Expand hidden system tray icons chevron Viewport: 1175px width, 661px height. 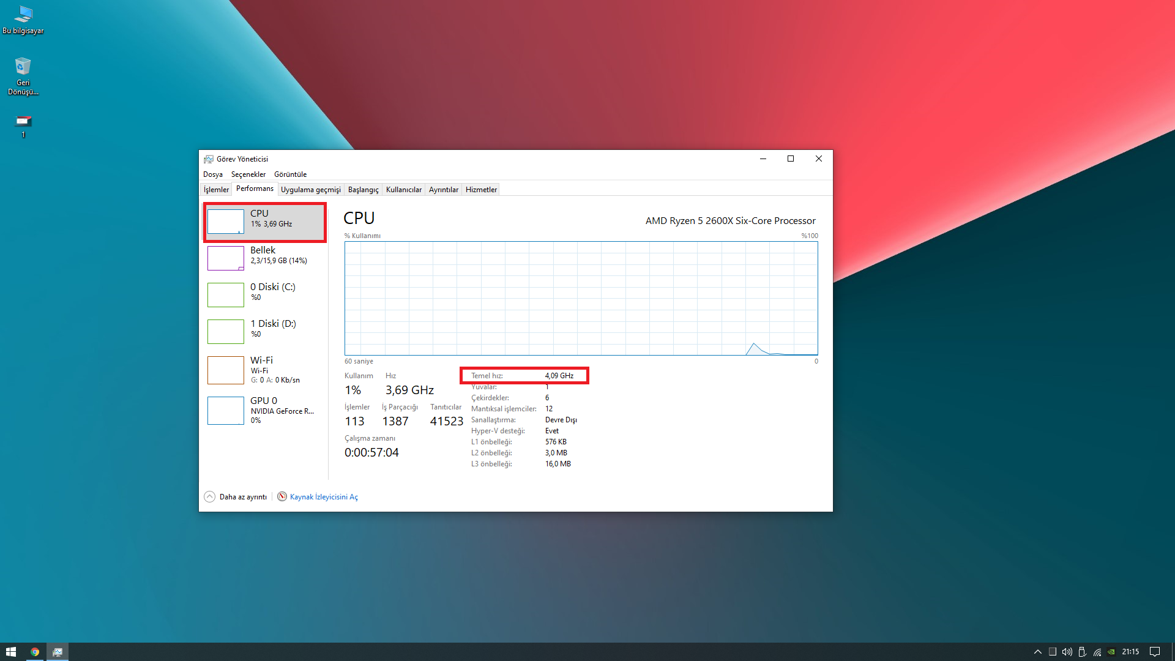1037,652
